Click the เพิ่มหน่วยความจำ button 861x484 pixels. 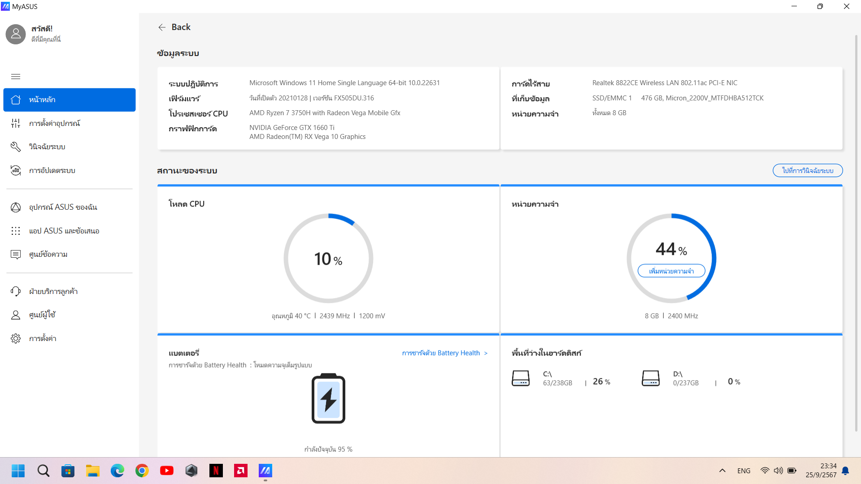click(671, 271)
